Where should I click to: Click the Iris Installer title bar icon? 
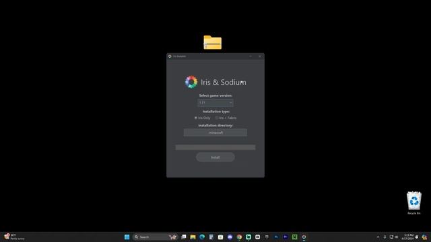[x=170, y=56]
